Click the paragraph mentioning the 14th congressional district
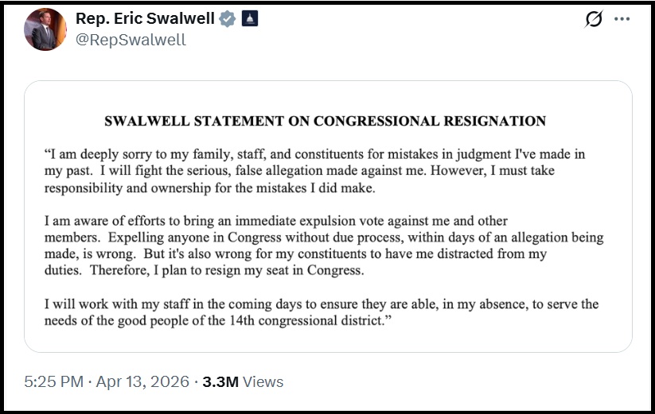The image size is (655, 414). [318, 311]
